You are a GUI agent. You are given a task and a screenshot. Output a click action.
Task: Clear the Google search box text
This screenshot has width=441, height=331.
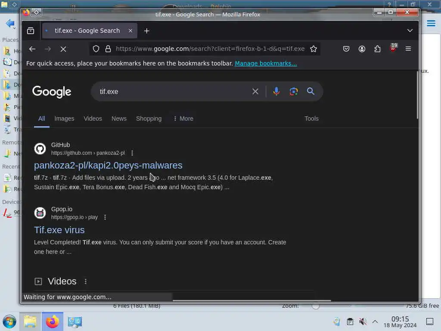(x=255, y=91)
